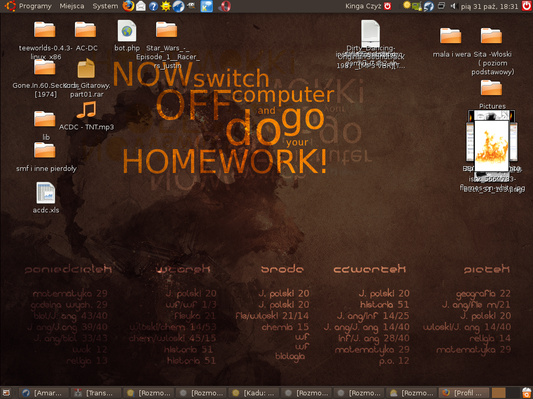The image size is (533, 399).
Task: Open the Miejsca menu
Action: 72,6
